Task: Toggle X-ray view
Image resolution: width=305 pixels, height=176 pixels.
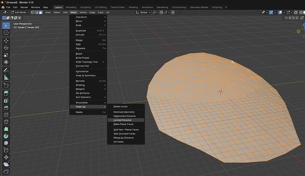Action: click(296, 12)
